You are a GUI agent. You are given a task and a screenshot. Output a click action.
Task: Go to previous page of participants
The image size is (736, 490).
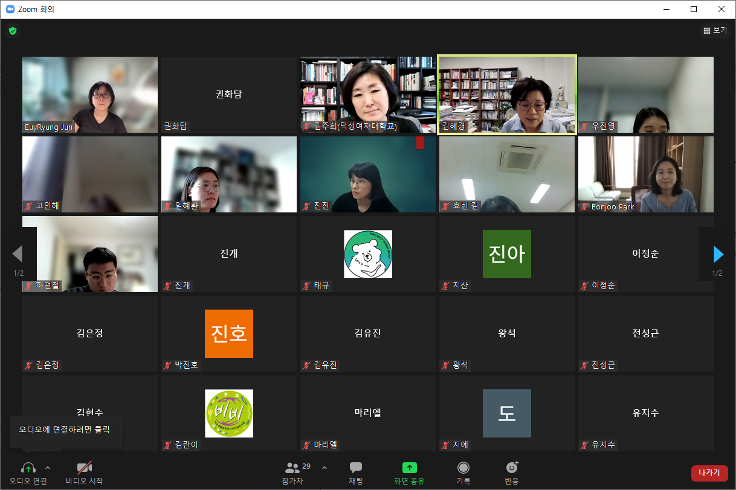pyautogui.click(x=18, y=254)
